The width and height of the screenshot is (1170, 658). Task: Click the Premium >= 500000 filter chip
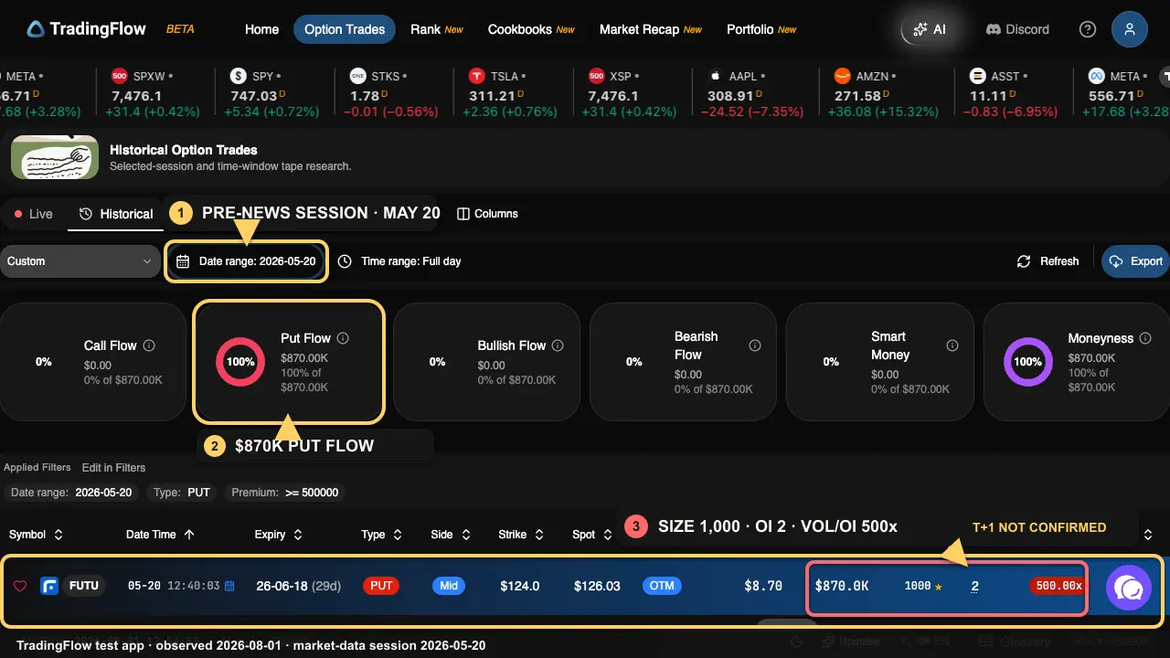(285, 493)
